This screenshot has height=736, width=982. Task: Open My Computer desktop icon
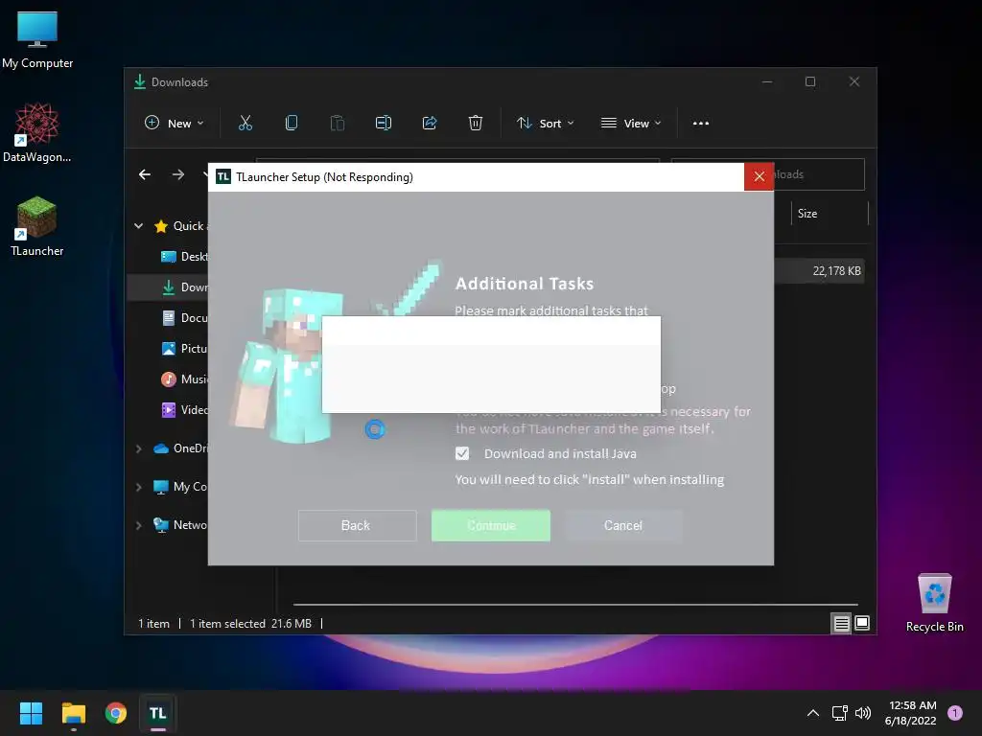pyautogui.click(x=37, y=40)
